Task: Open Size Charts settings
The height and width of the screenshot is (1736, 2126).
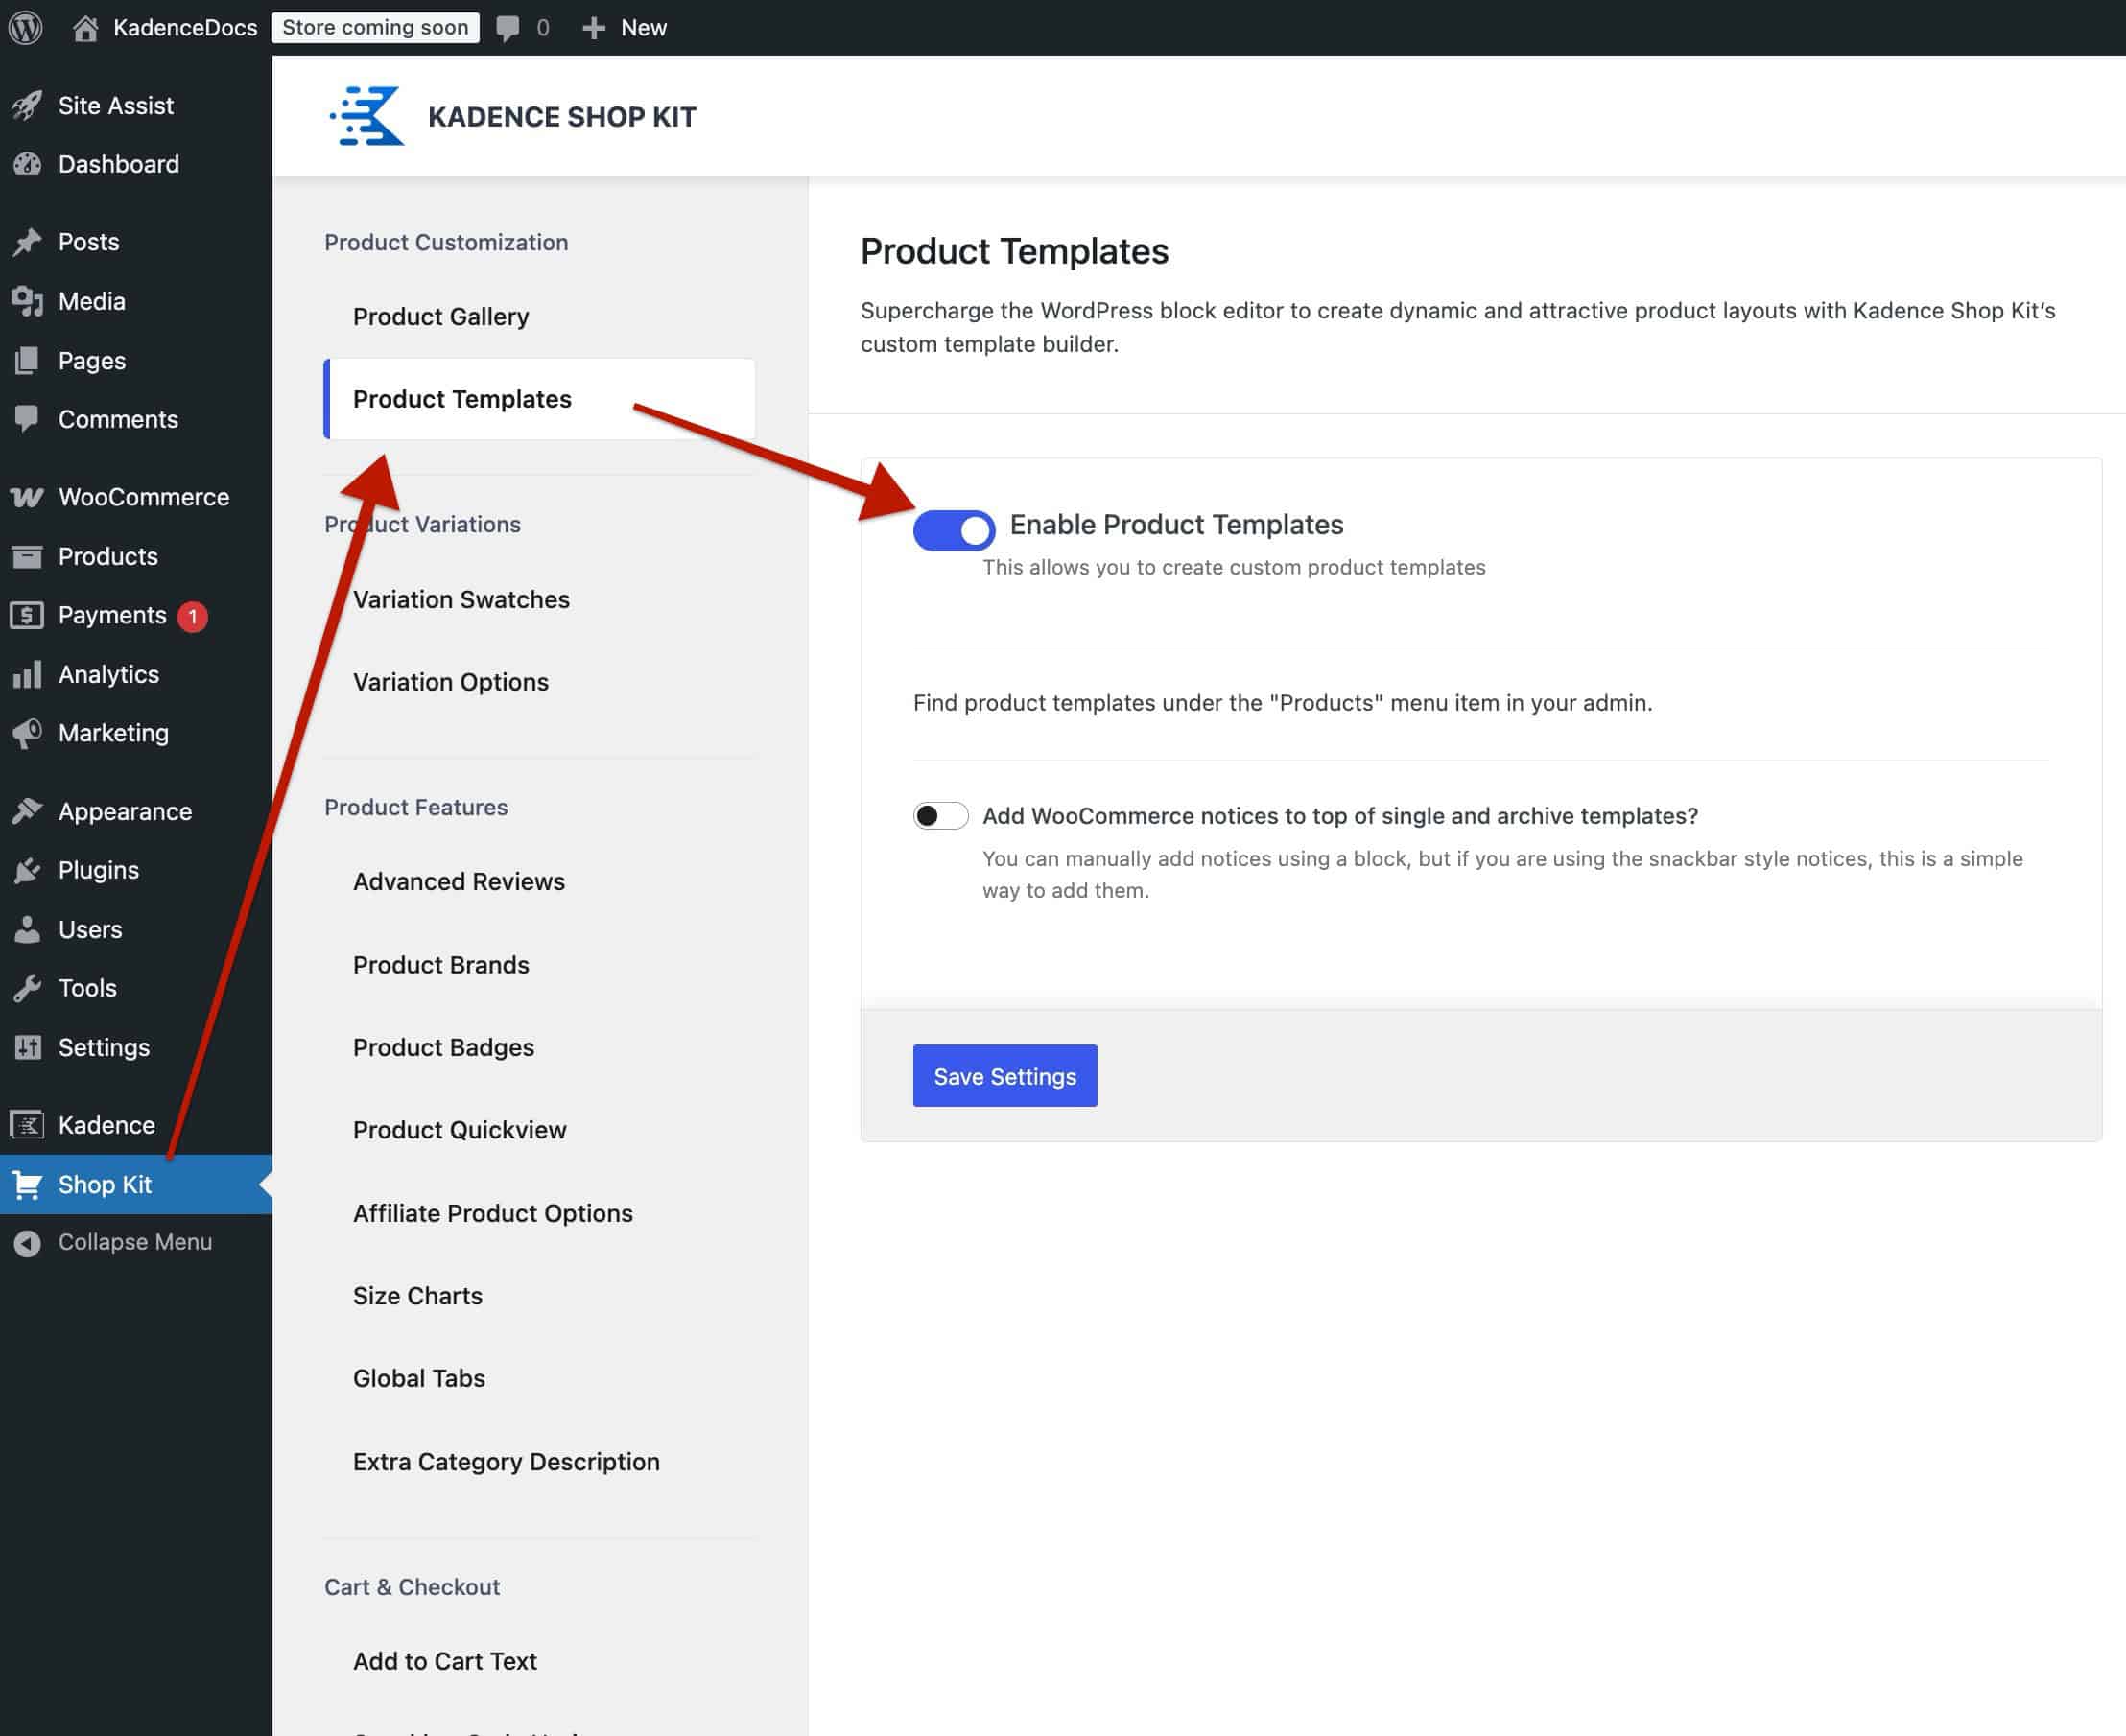Action: [418, 1295]
